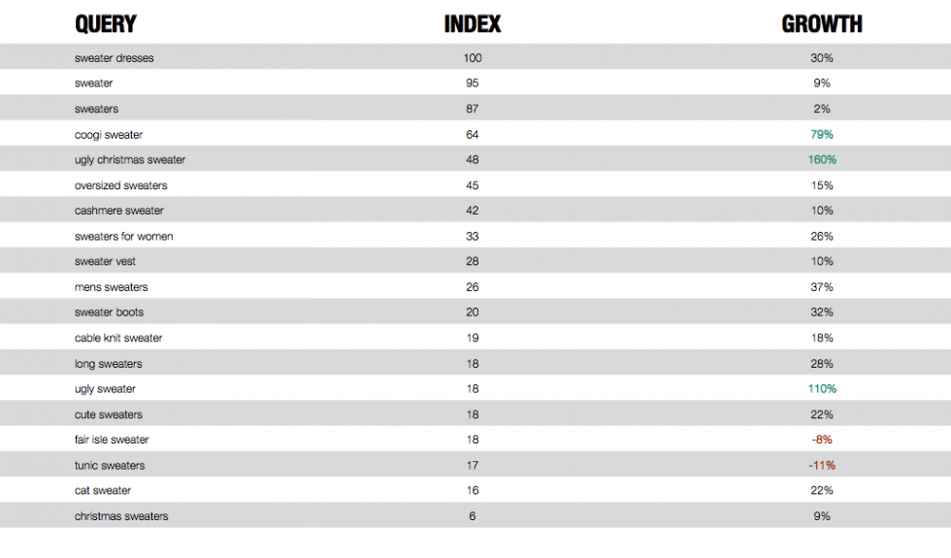Image resolution: width=951 pixels, height=558 pixels.
Task: Click the 'christmas sweaters' query
Action: point(121,516)
